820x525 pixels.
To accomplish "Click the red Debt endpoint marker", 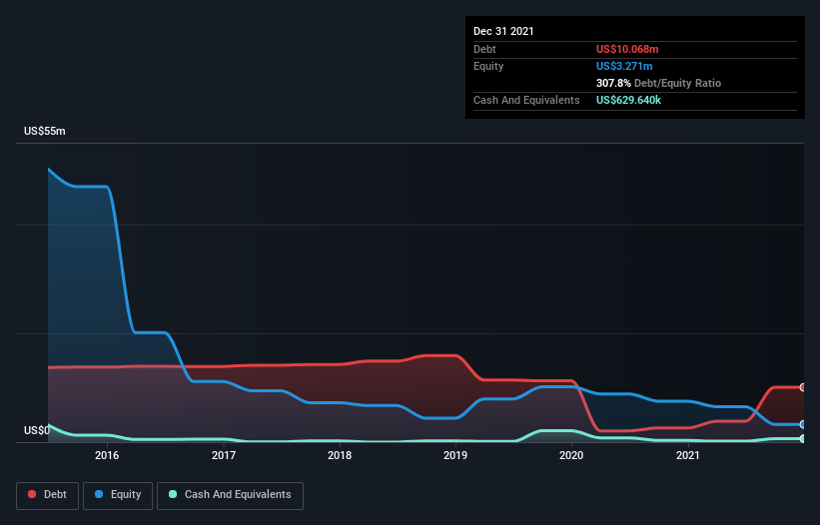I will pyautogui.click(x=803, y=387).
